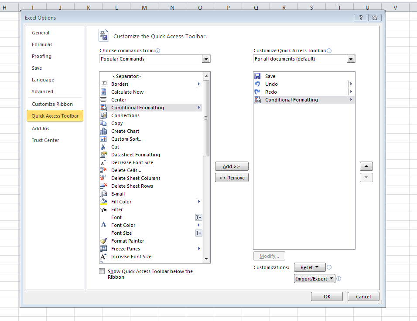The image size is (417, 321).
Task: Click the Font Color letter A icon
Action: [x=103, y=225]
